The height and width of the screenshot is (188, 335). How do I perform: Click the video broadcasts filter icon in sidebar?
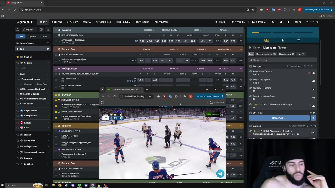pos(41,30)
